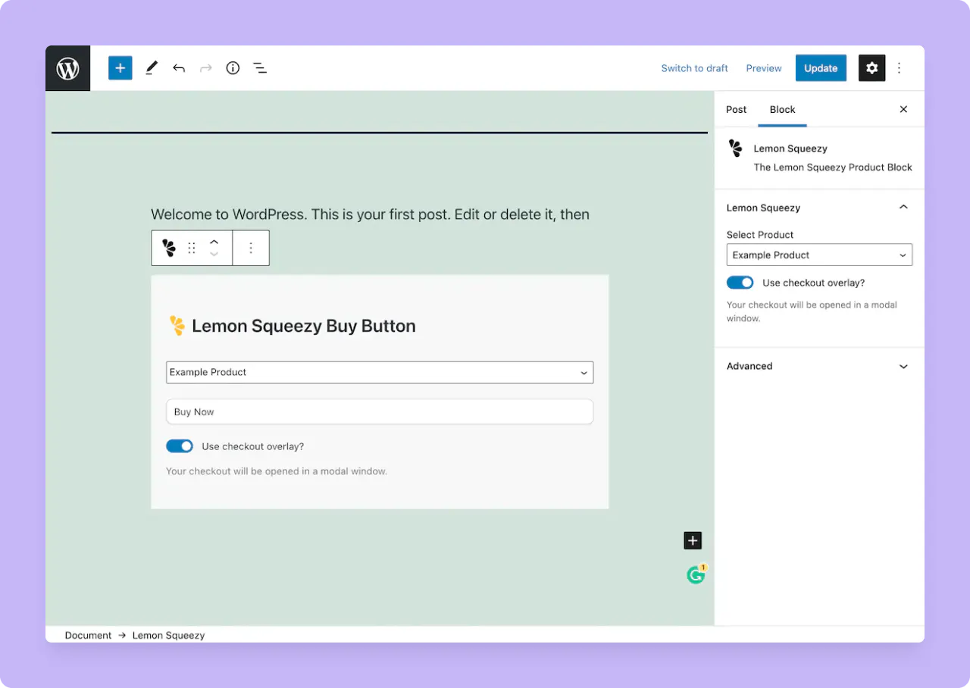This screenshot has width=970, height=688.
Task: Click the Tools pencil icon in the toolbar
Action: [x=151, y=67]
